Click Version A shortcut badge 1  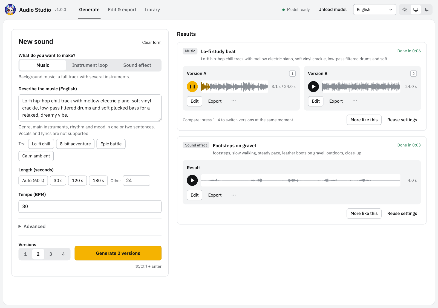pyautogui.click(x=292, y=74)
